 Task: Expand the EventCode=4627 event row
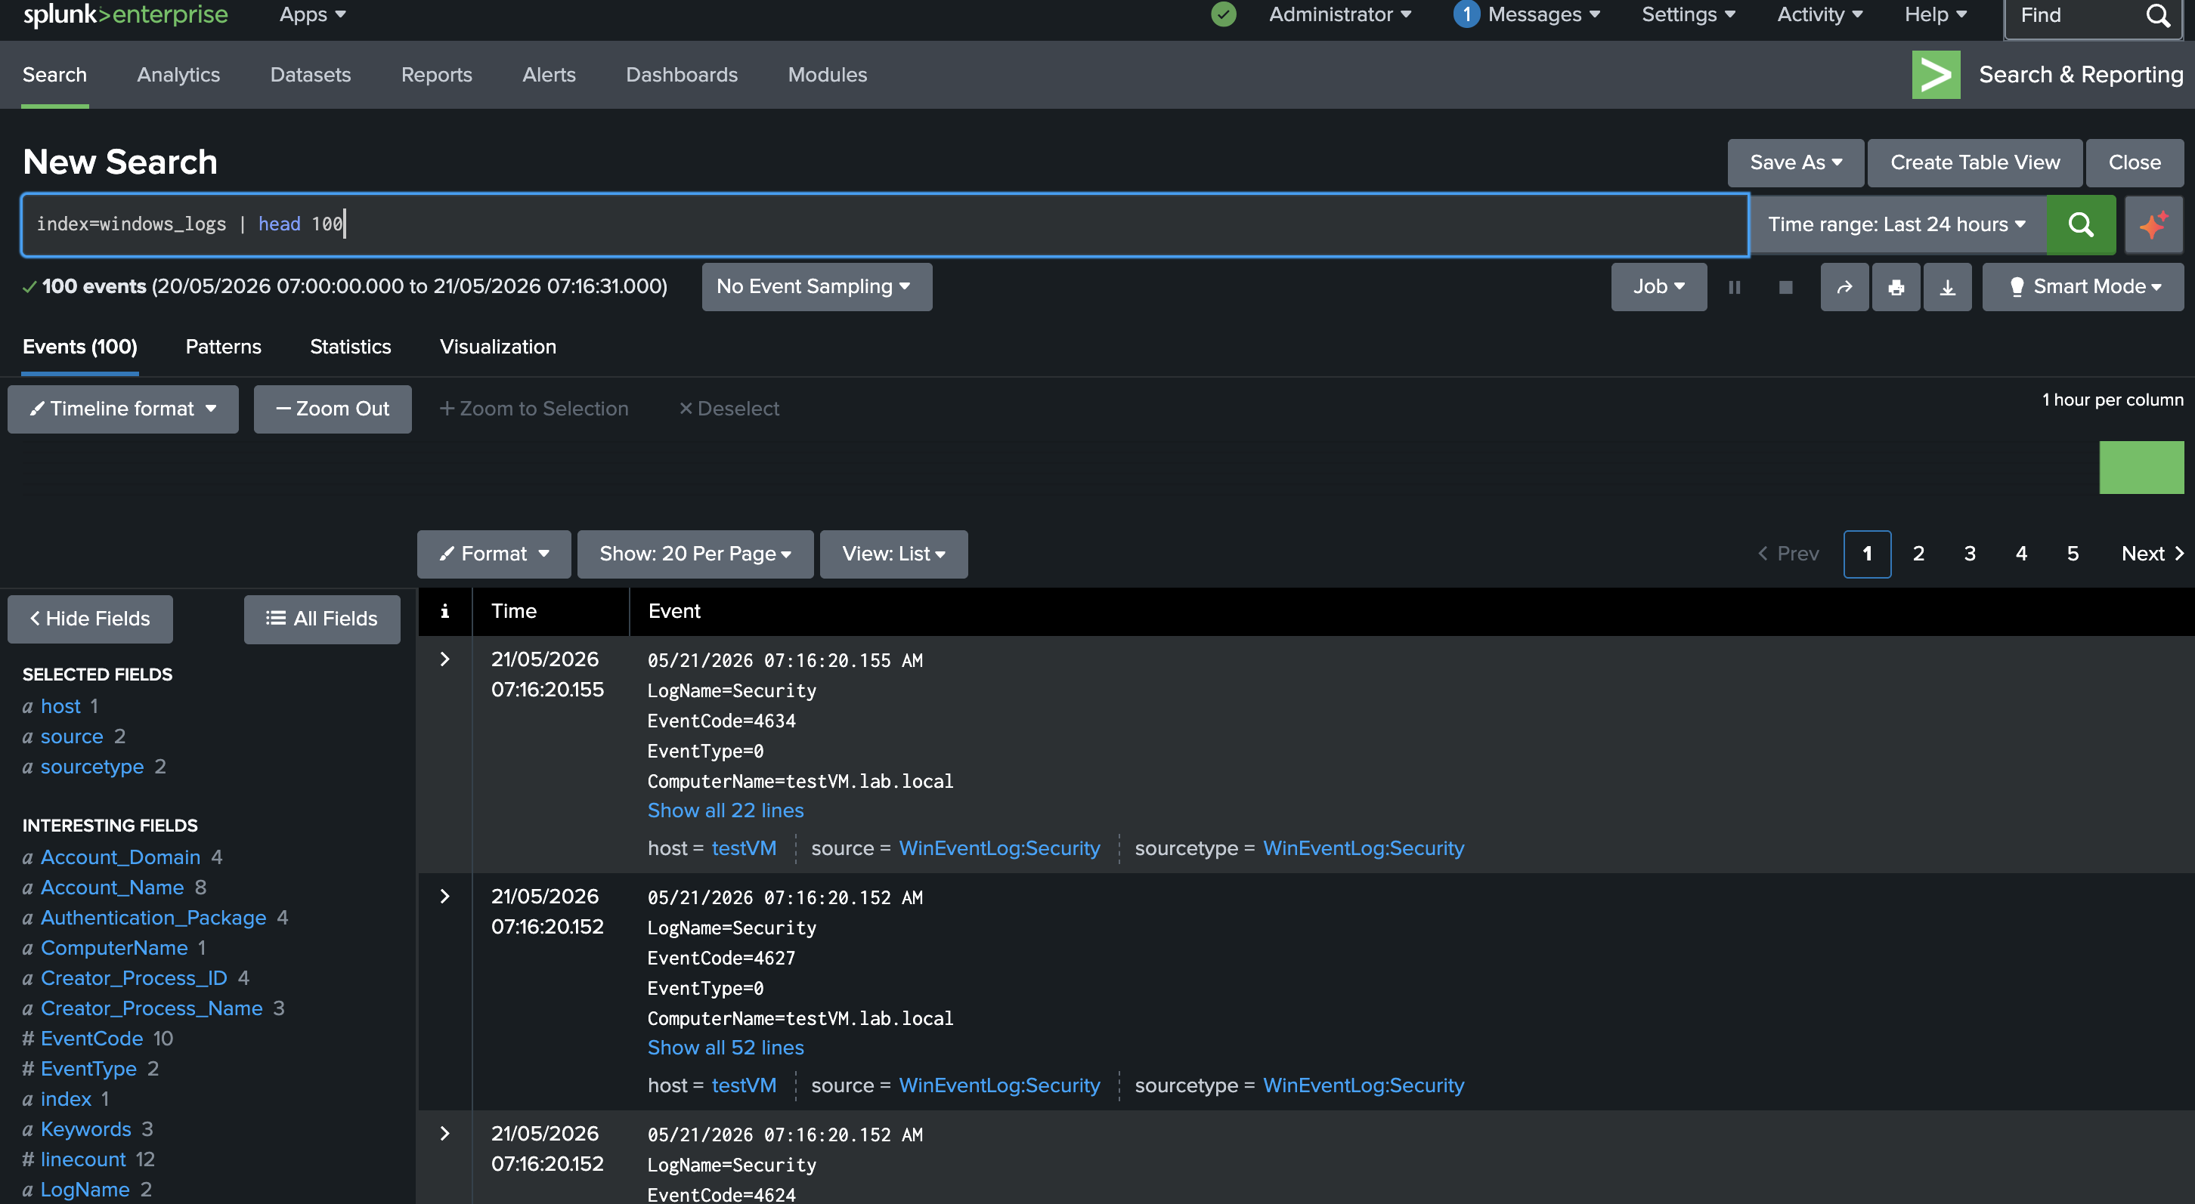[x=444, y=896]
